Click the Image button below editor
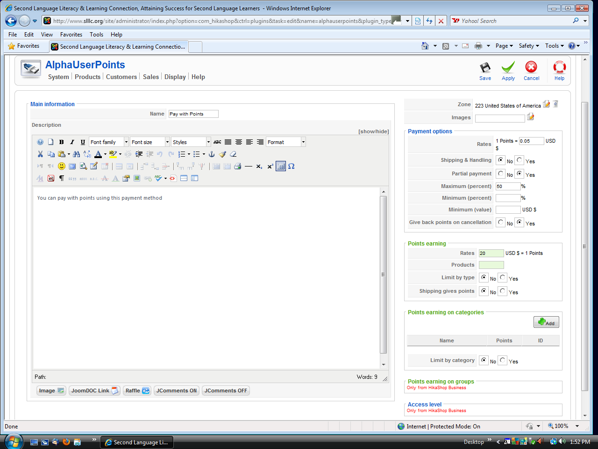Viewport: 598px width, 449px height. pos(51,391)
